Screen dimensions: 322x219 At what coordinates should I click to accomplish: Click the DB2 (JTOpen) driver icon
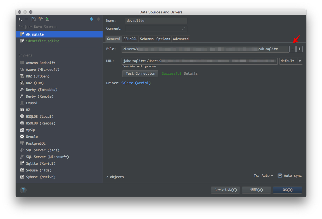(x=22, y=76)
